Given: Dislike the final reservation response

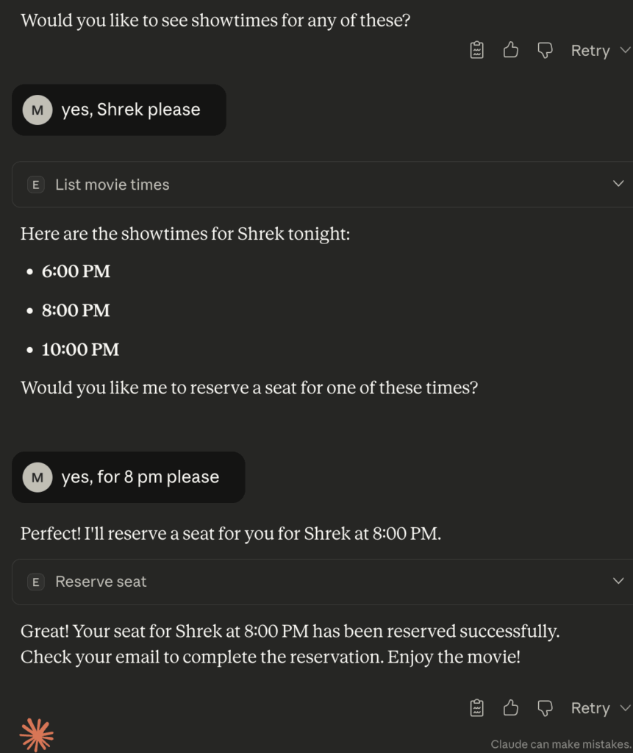Looking at the screenshot, I should click(545, 708).
